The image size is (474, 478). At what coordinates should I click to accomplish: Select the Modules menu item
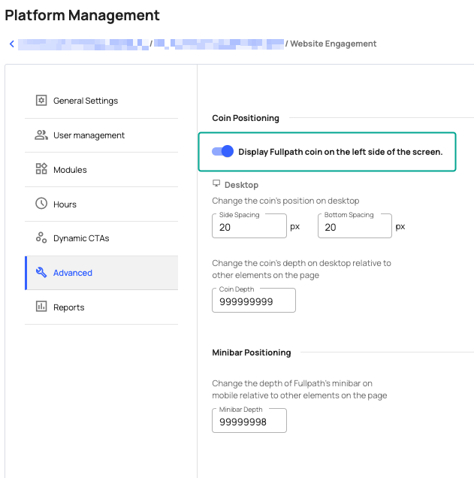(x=70, y=170)
